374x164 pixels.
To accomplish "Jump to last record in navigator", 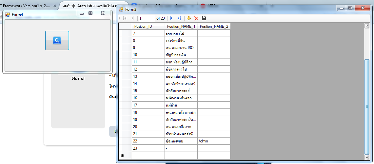I will [x=179, y=18].
